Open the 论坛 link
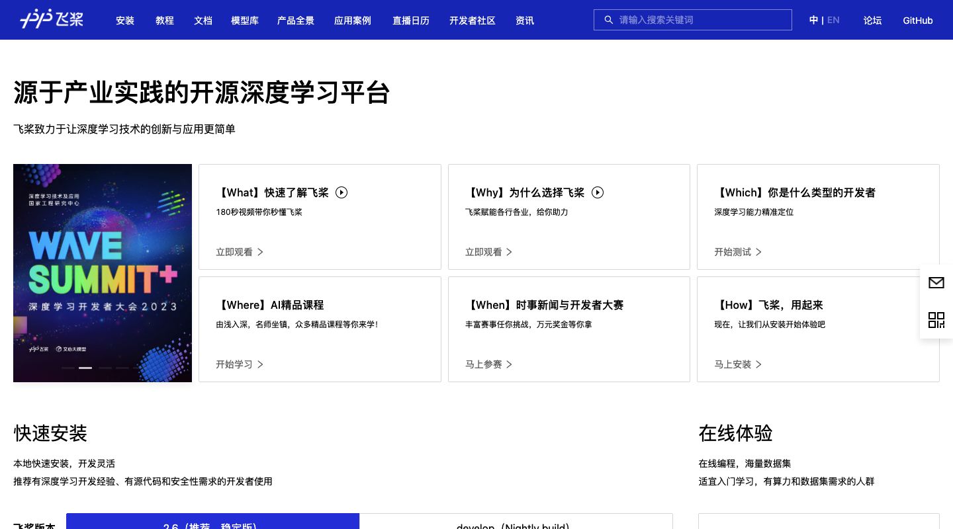The width and height of the screenshot is (953, 529). 872,20
